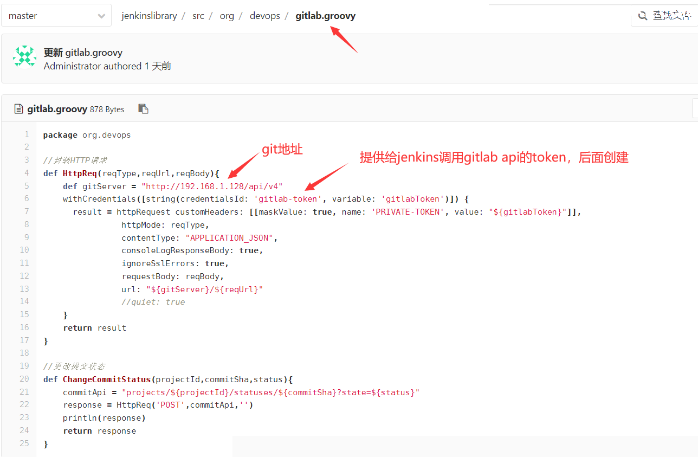
Task: Click line number 13
Action: pyautogui.click(x=24, y=289)
